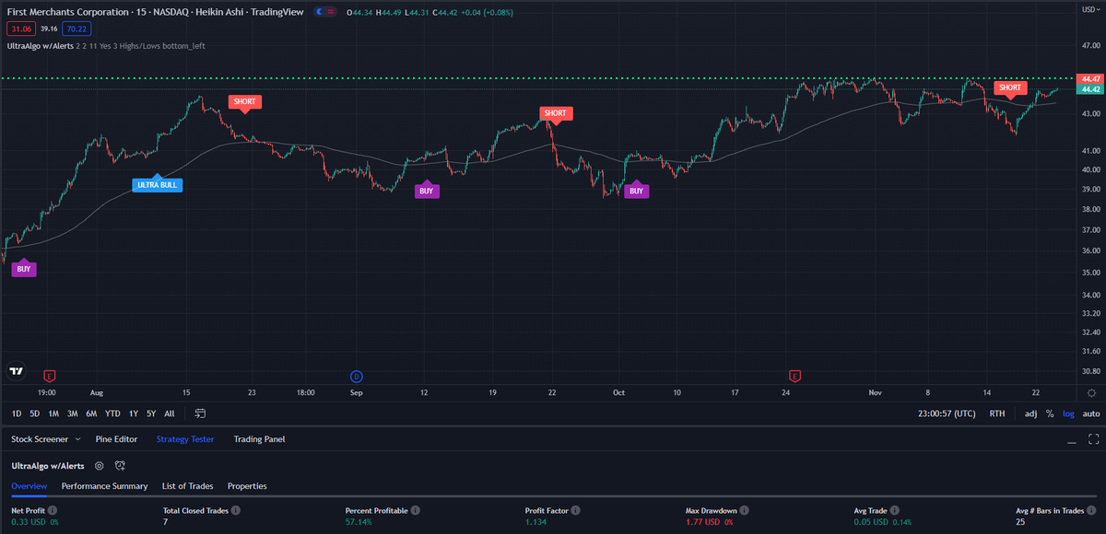
Task: Click the first SHORT signal label in August
Action: pos(244,101)
